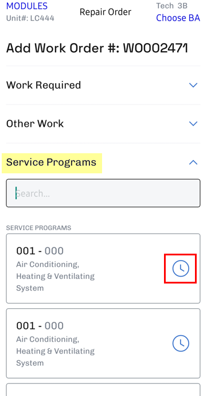Collapse Service Programs using its up chevron

(x=193, y=162)
